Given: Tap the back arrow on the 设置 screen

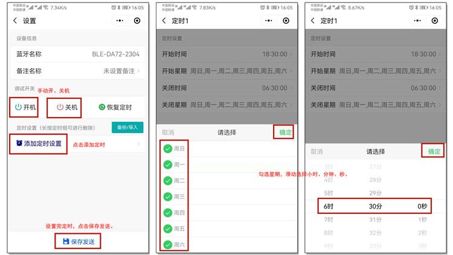Looking at the screenshot, I should pyautogui.click(x=15, y=20).
